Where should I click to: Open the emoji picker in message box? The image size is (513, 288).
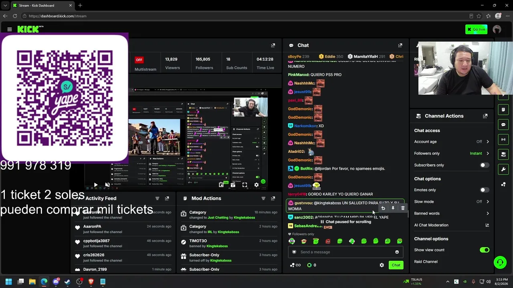click(397, 252)
